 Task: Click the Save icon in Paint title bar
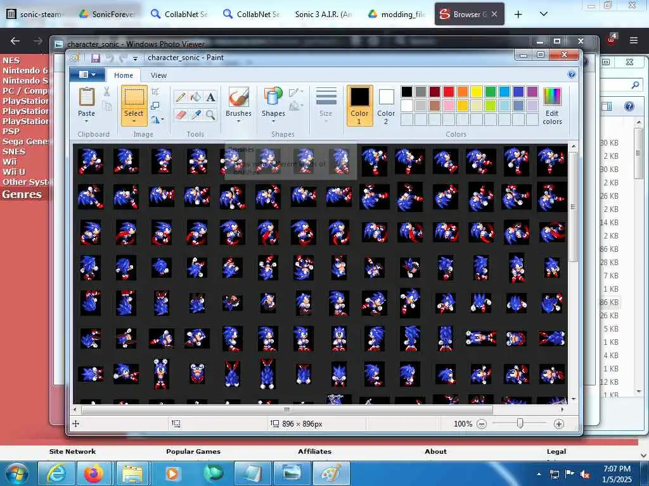click(96, 58)
